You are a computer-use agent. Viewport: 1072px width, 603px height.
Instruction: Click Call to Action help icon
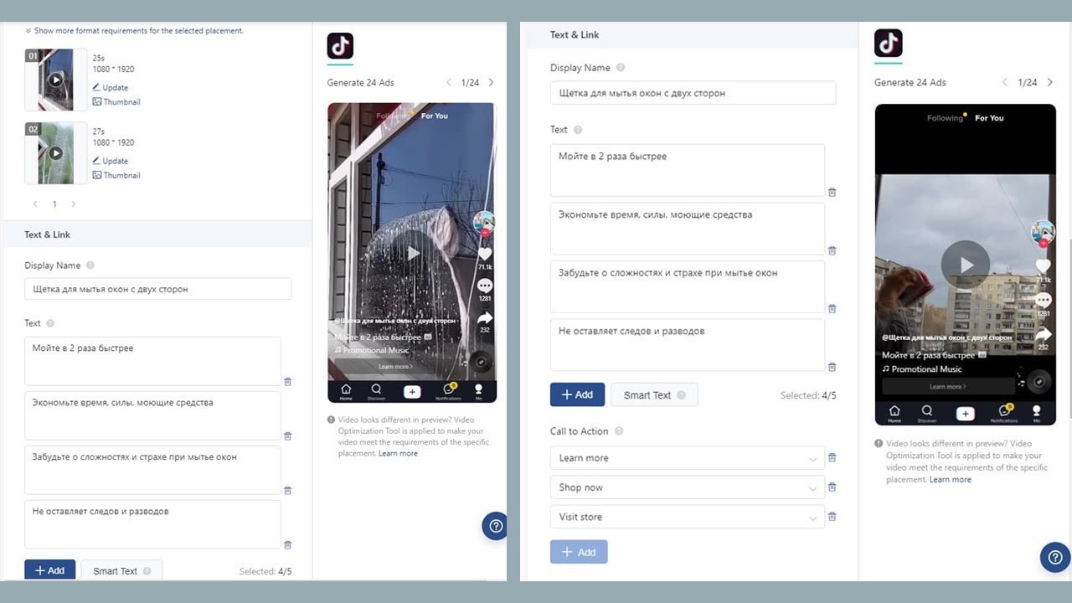pyautogui.click(x=619, y=431)
